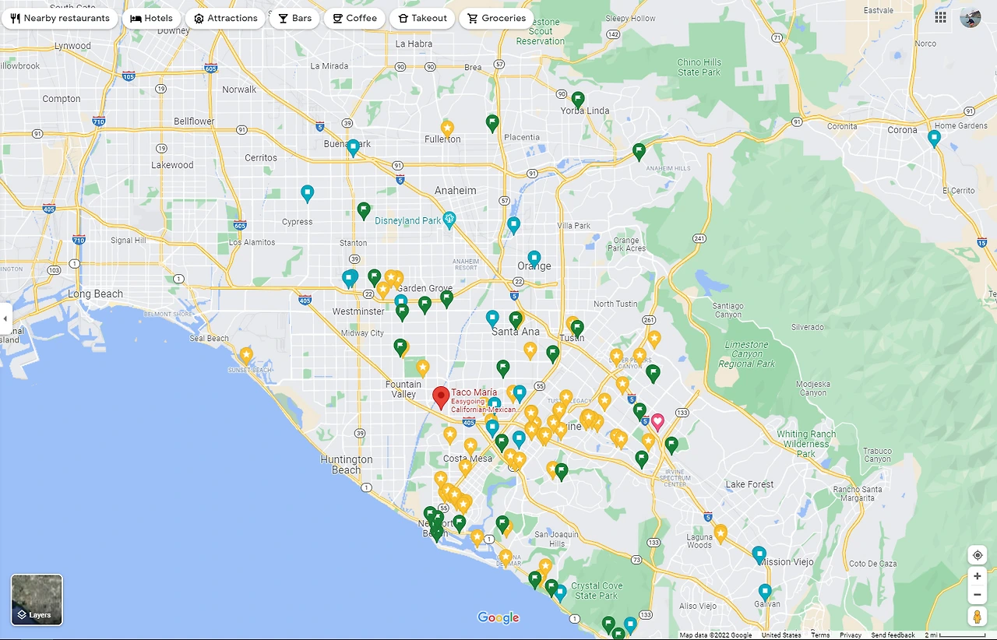Open the Layers map type switcher
The width and height of the screenshot is (997, 640).
37,600
